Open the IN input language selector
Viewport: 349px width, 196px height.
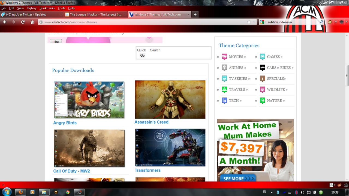tap(264, 192)
